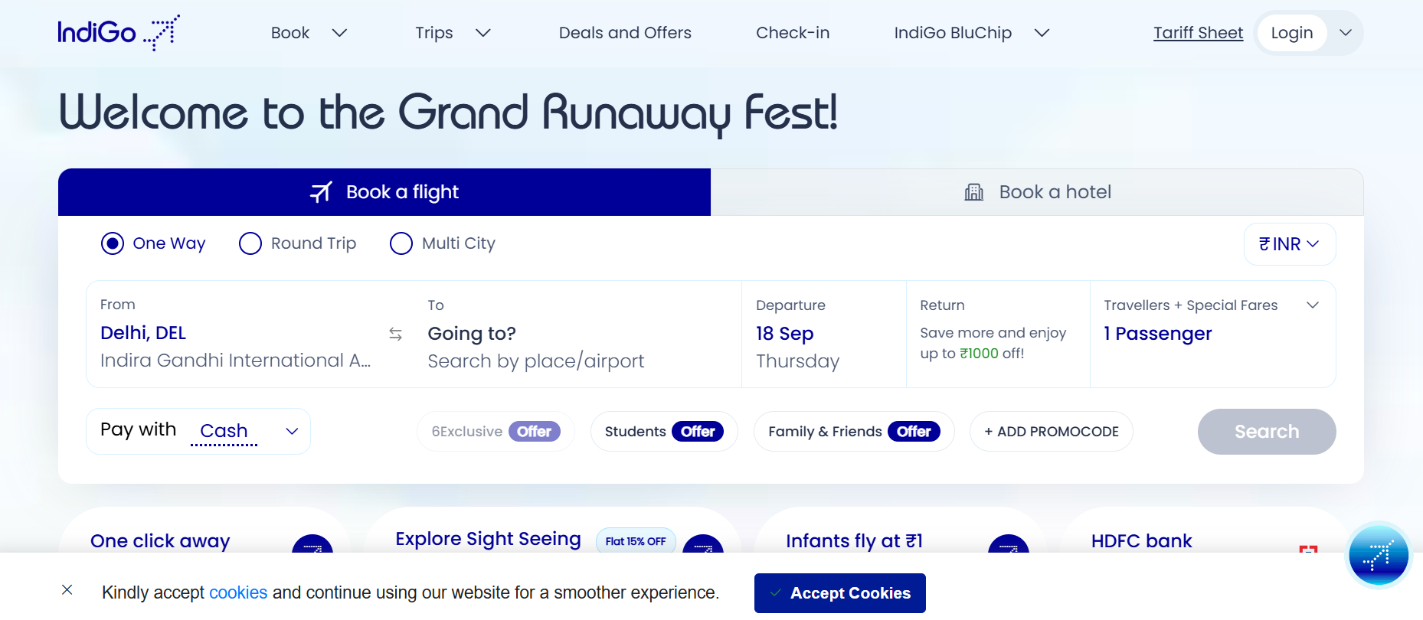Select the One Way trip option

113,243
